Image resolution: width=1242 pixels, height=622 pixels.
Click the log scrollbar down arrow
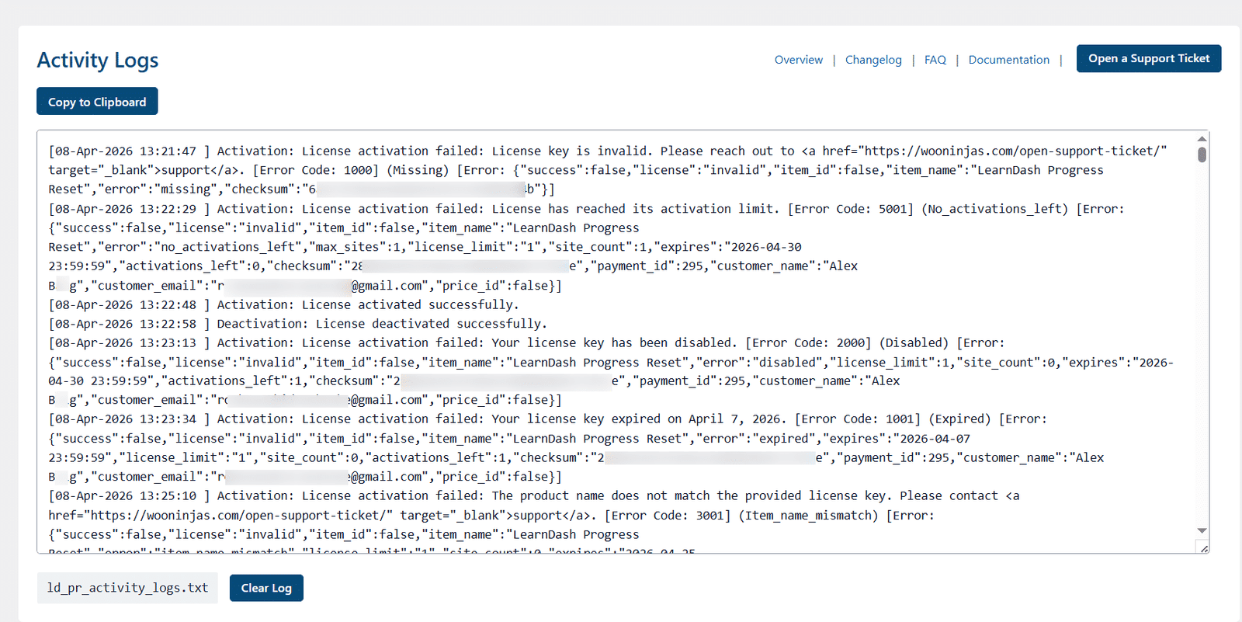click(1202, 531)
